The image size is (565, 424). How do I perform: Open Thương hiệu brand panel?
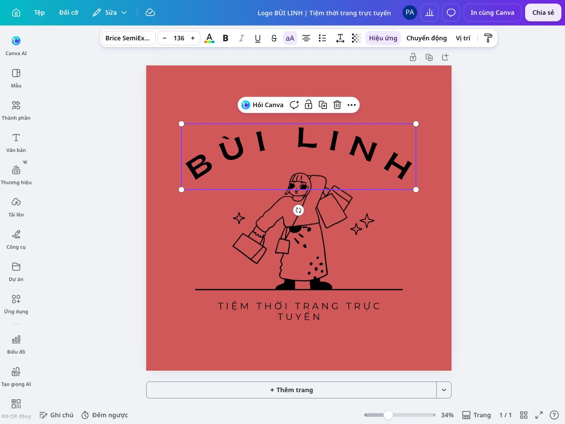[x=16, y=175]
